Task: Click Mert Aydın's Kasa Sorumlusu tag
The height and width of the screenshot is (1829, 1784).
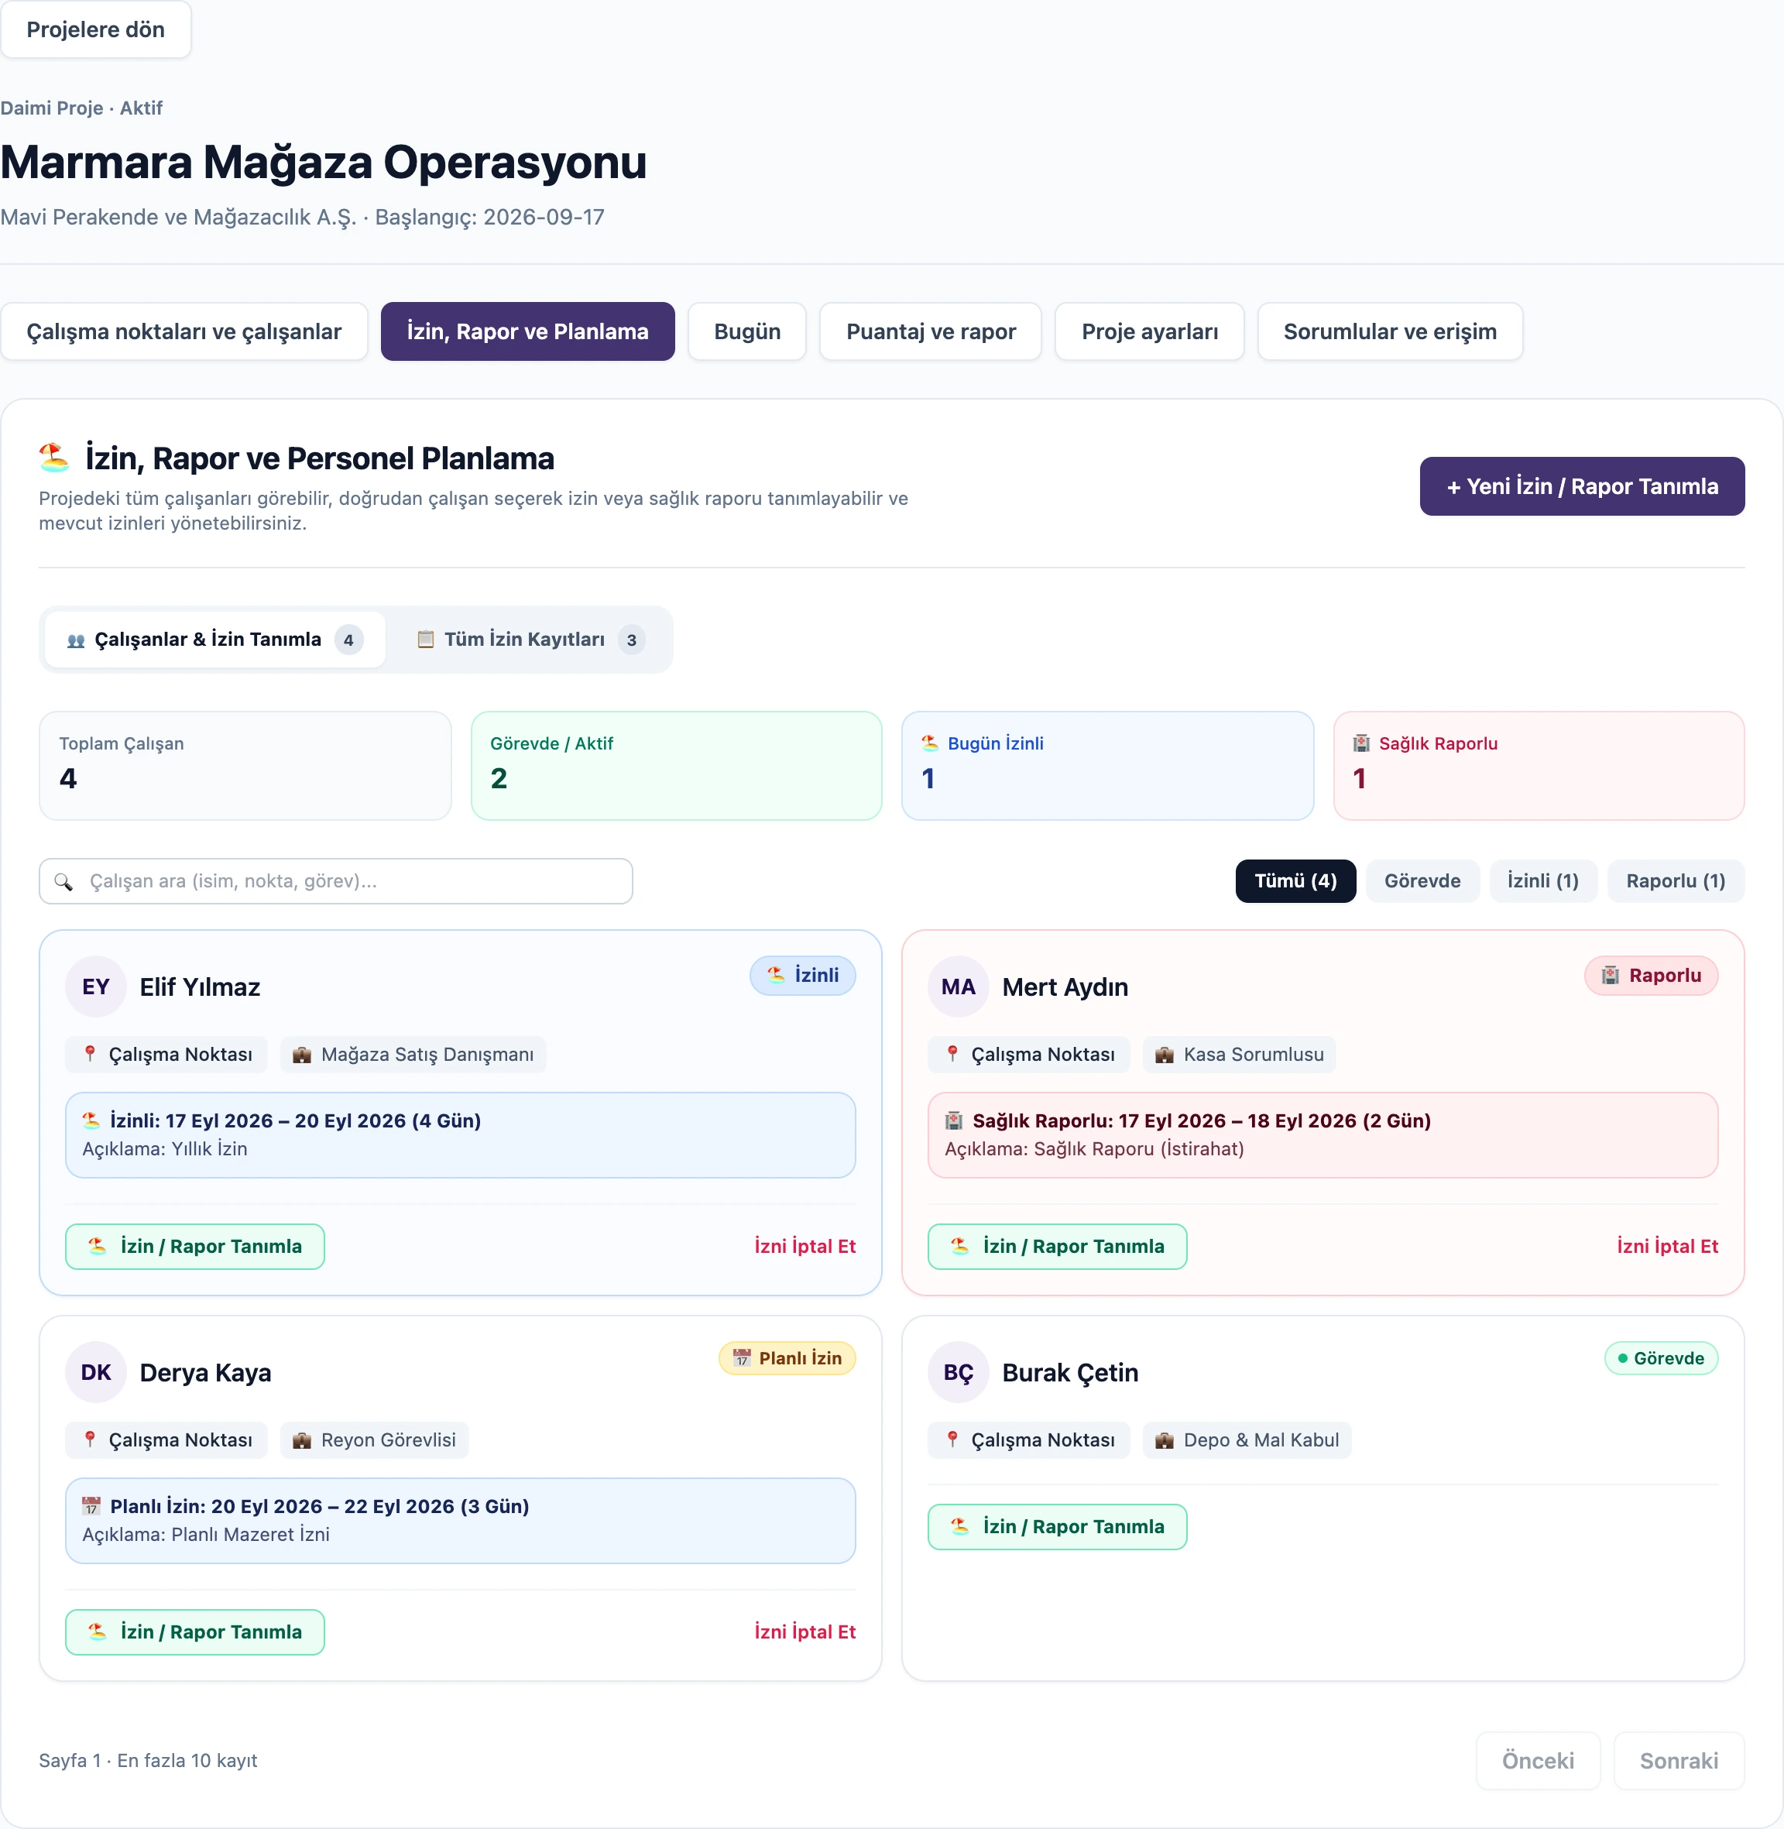Action: coord(1240,1055)
